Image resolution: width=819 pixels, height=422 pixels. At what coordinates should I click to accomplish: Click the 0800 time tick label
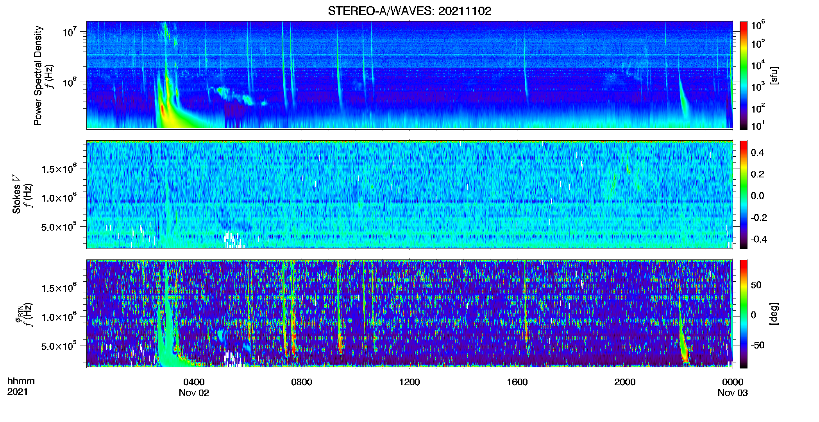(302, 382)
